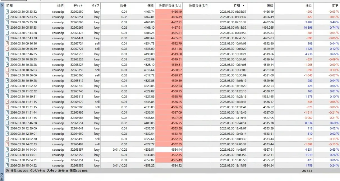Click the sell order icon for ticket 32263979

(8, 102)
